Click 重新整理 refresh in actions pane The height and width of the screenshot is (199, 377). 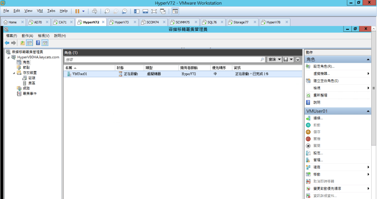click(320, 95)
